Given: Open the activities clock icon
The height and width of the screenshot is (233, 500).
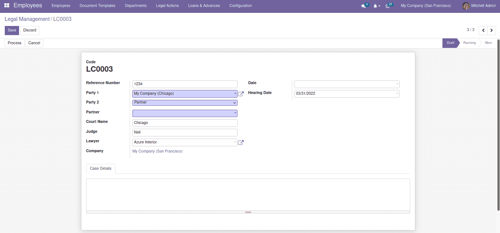Looking at the screenshot, I should point(388,6).
